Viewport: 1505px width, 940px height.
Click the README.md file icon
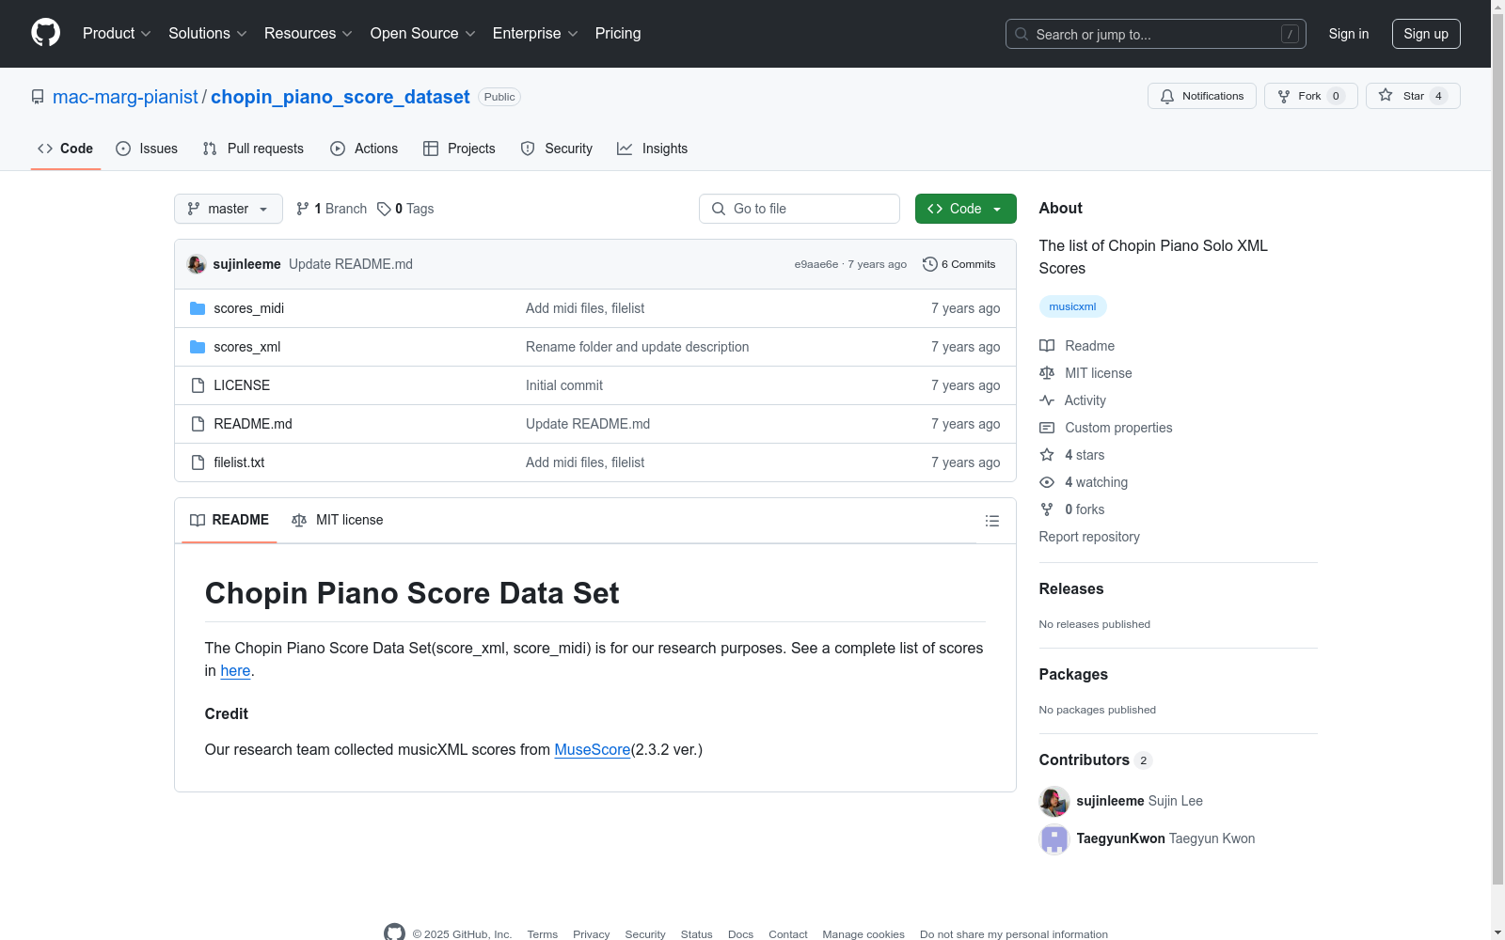(x=198, y=424)
